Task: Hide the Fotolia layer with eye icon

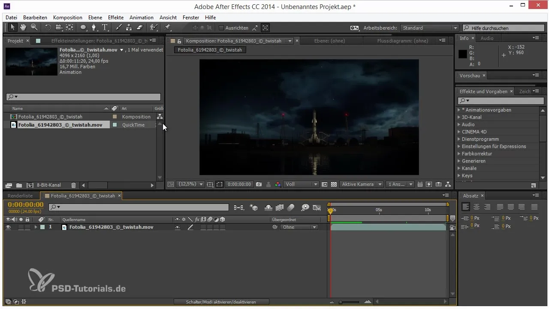Action: (x=8, y=227)
